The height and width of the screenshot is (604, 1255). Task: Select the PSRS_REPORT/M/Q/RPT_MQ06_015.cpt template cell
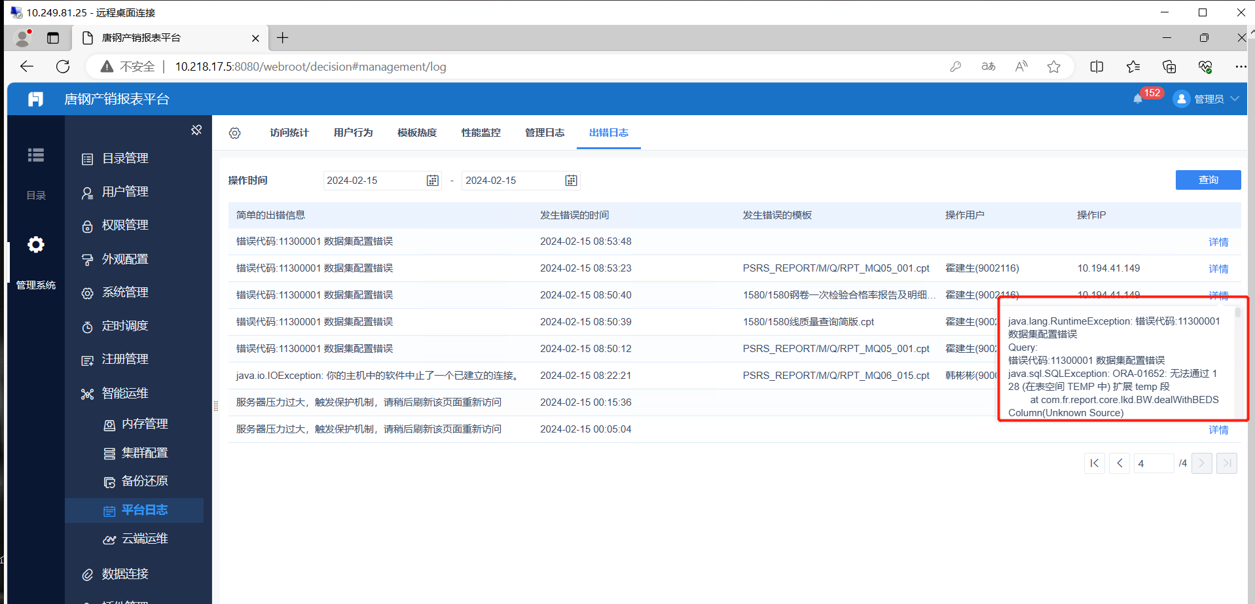(x=836, y=376)
